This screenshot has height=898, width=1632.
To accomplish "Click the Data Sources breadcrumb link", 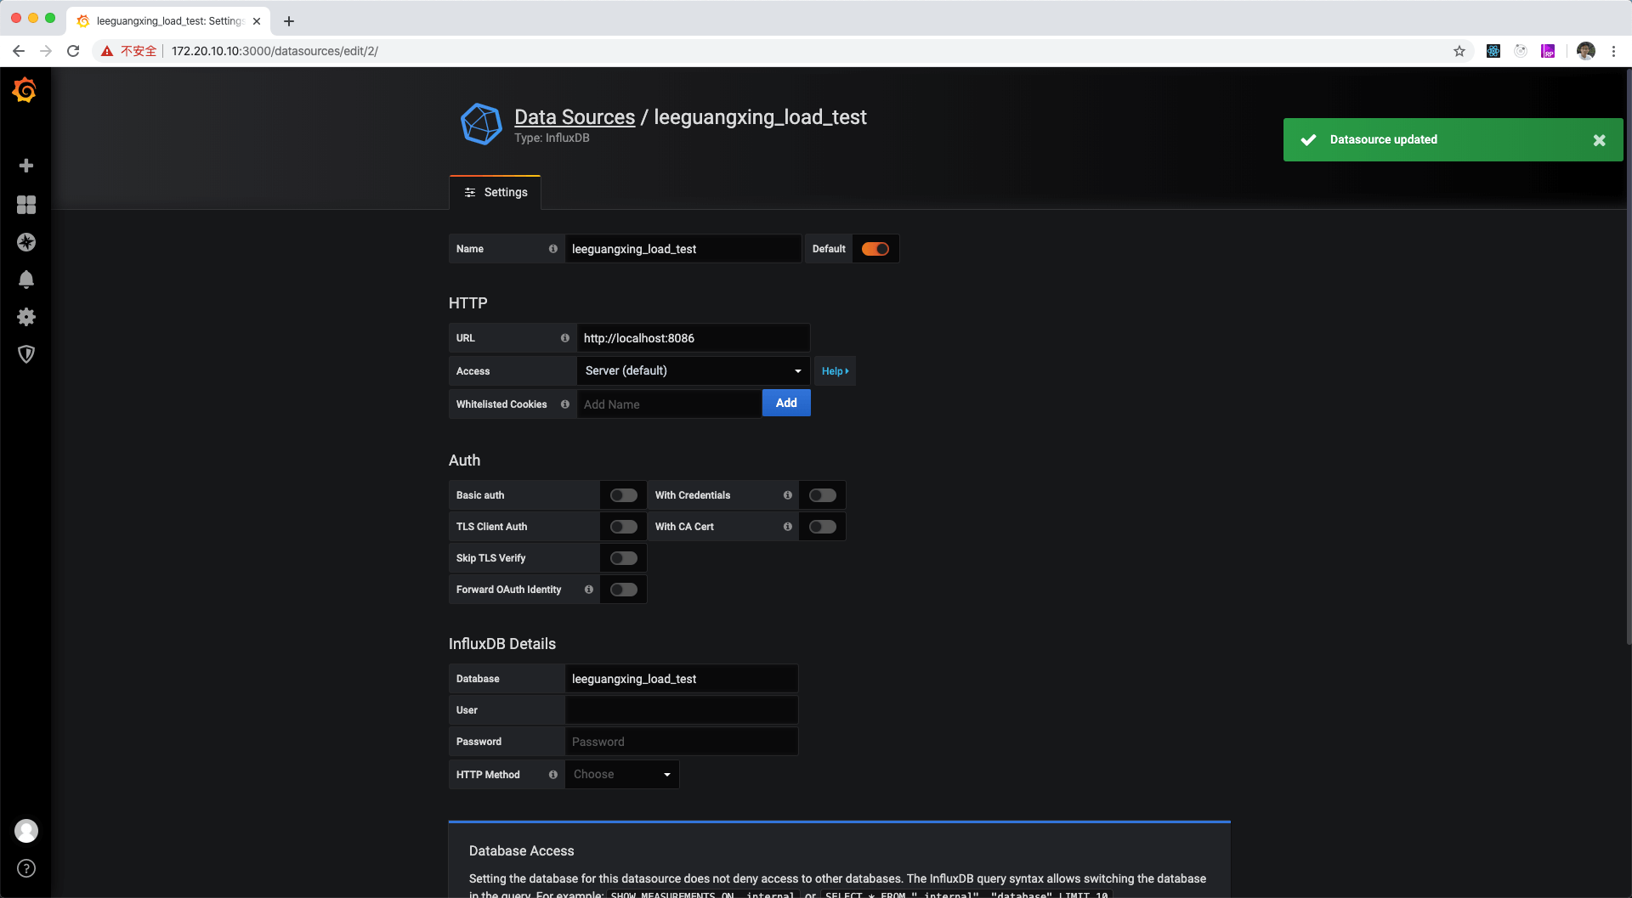I will coord(575,117).
